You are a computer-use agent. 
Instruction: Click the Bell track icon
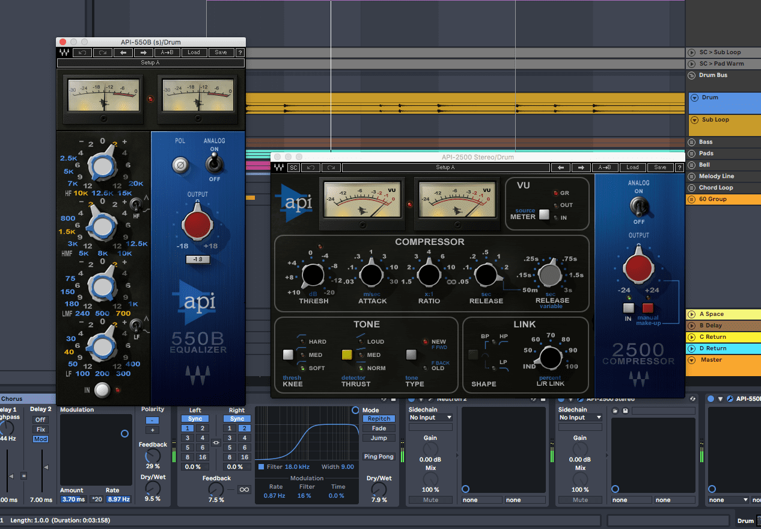(692, 165)
